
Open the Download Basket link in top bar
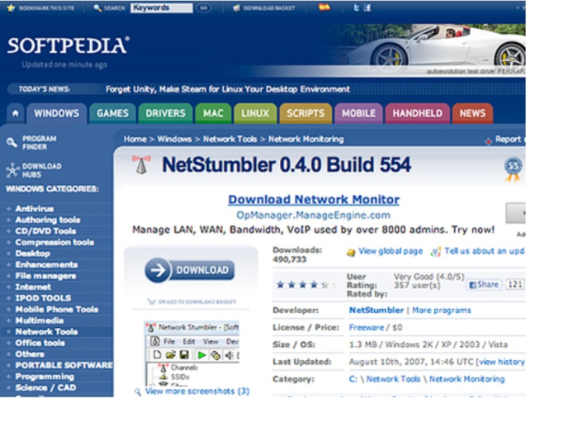pos(264,7)
